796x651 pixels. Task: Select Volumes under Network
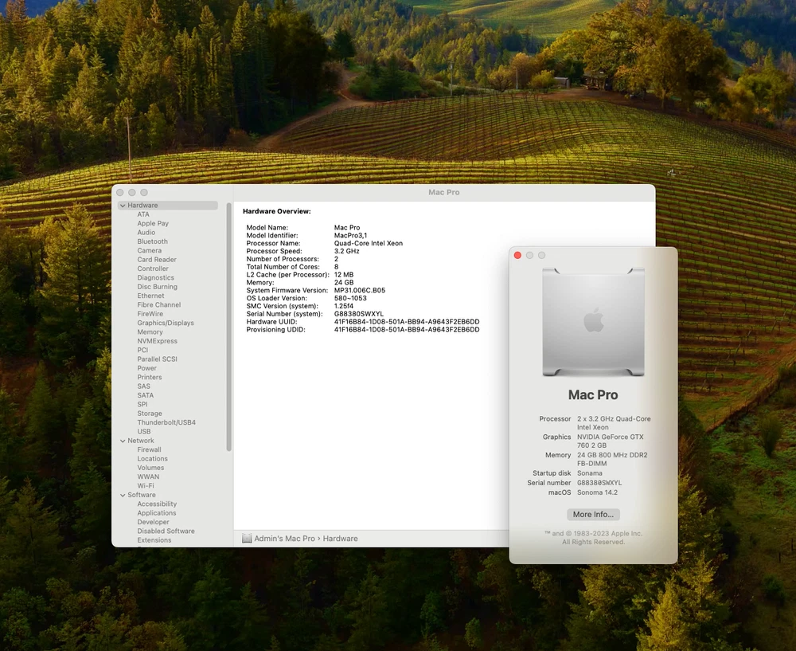click(x=150, y=468)
